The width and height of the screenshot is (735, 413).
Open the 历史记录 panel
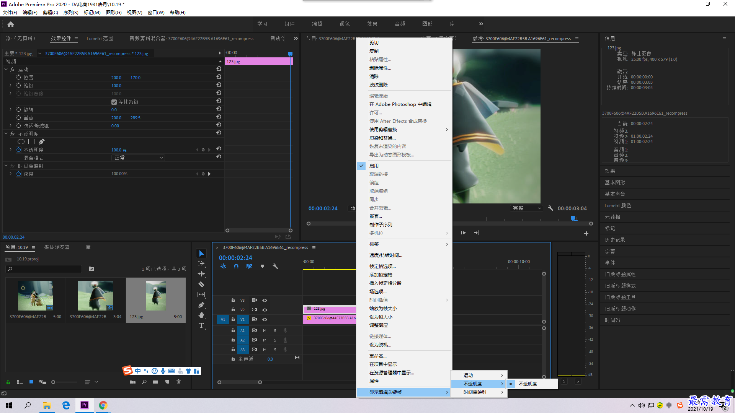(x=615, y=240)
